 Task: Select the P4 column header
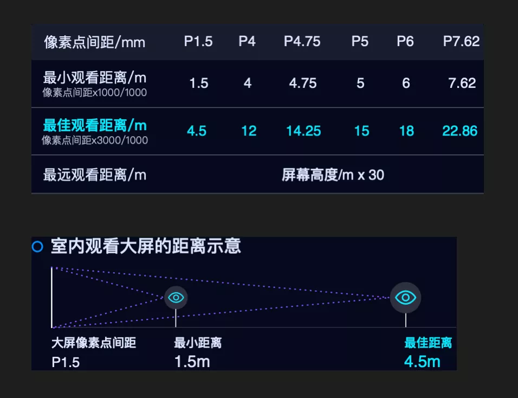click(247, 41)
